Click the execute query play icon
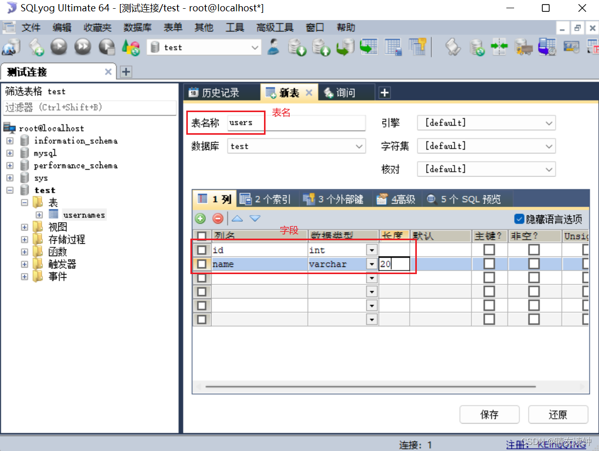Image resolution: width=599 pixels, height=451 pixels. point(59,47)
